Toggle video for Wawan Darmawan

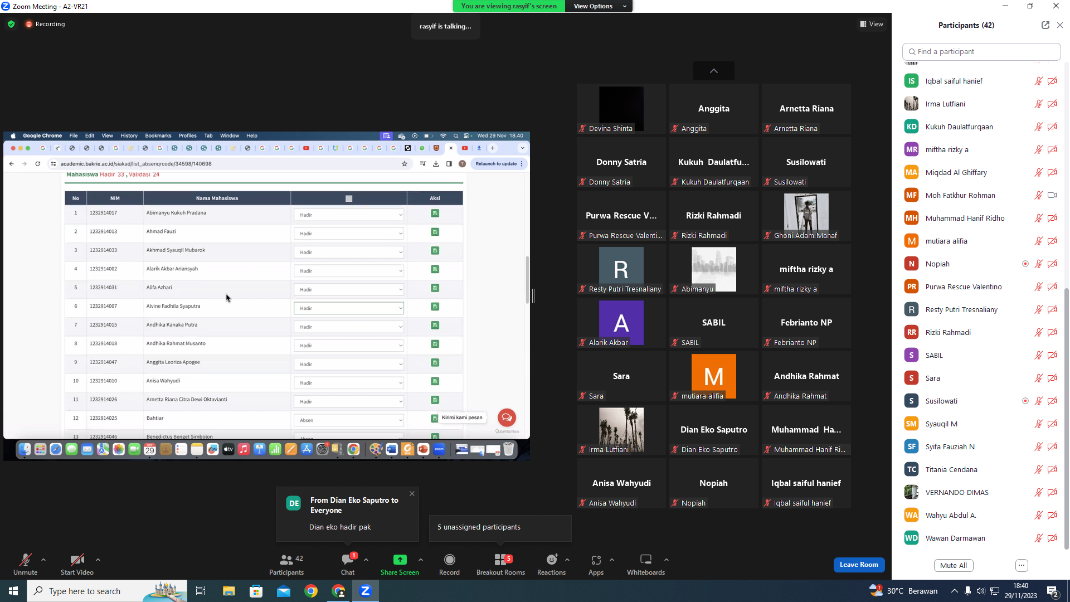click(x=1052, y=538)
